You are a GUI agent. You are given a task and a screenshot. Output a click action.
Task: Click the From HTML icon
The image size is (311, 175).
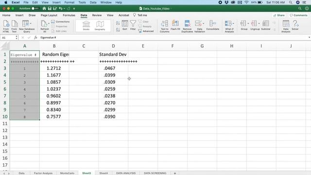6,26
